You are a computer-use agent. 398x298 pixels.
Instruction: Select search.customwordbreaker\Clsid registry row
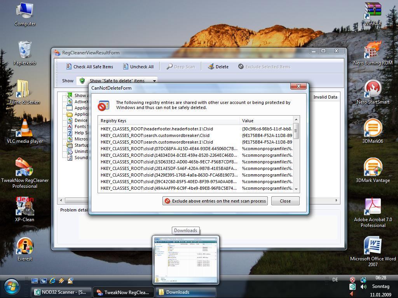coord(195,135)
